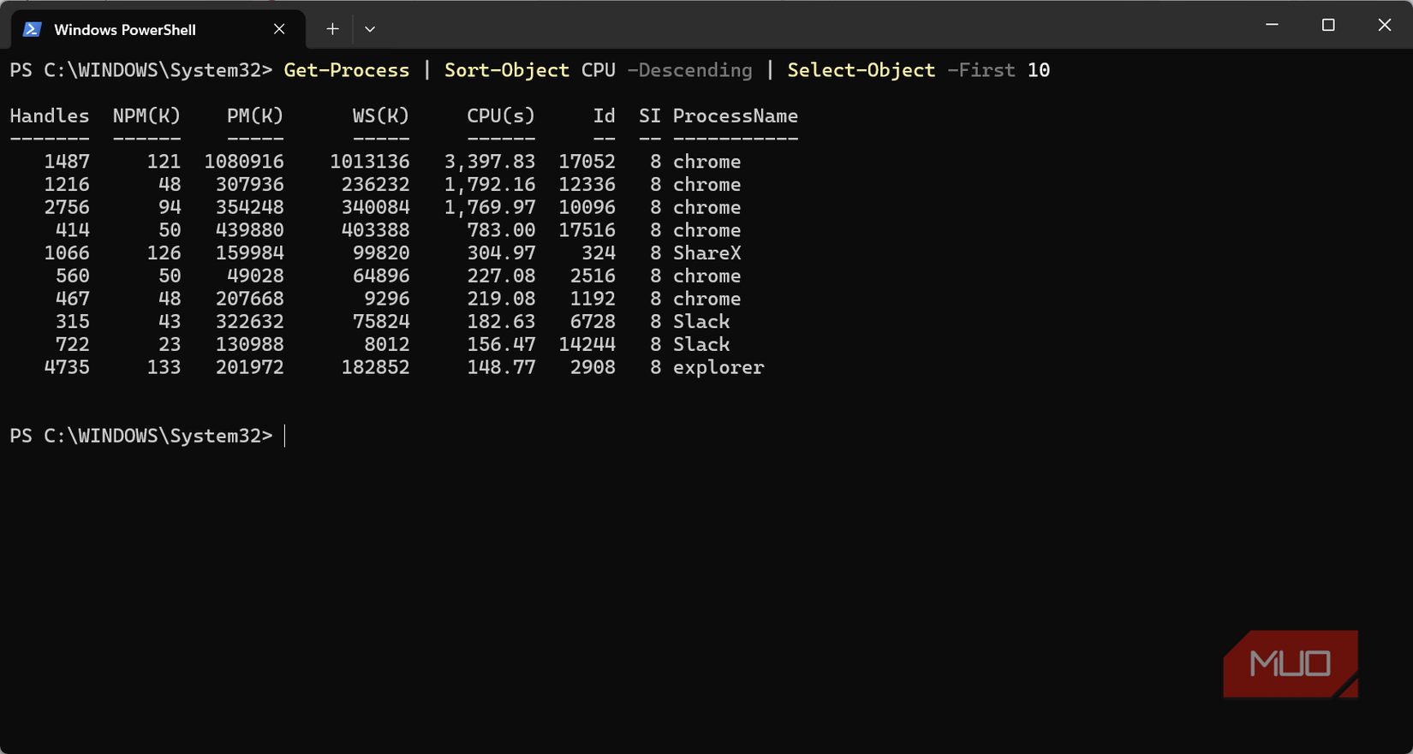Click CPU value 783.00

[x=501, y=230]
